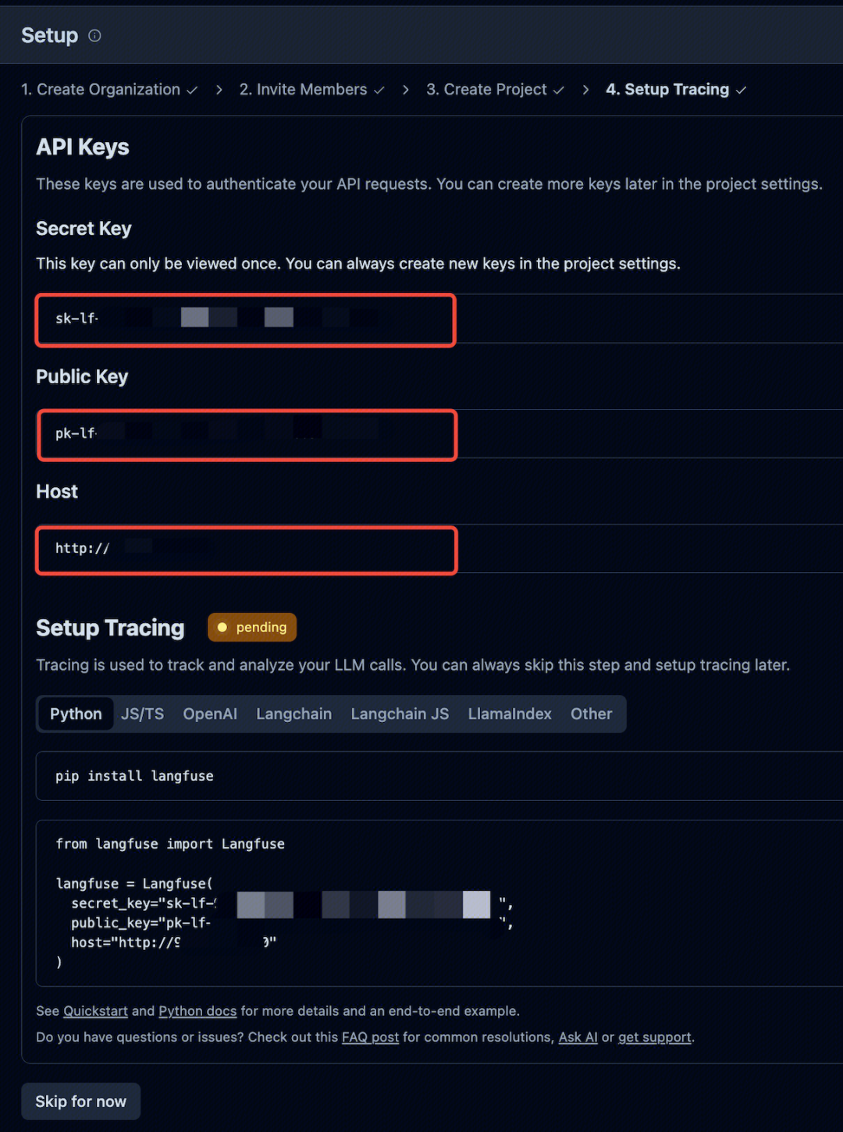843x1132 pixels.
Task: Open the Python docs link
Action: [197, 1011]
